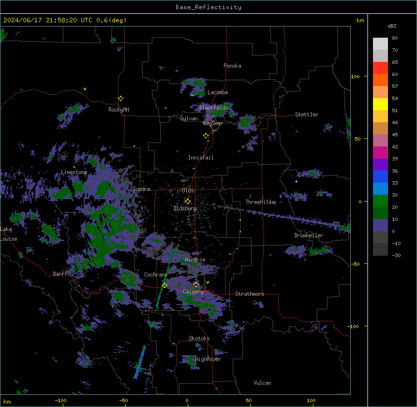Screen dimensions: 417x407
Task: Pick the green 20-30 dBZ legend swatch
Action: (x=380, y=201)
